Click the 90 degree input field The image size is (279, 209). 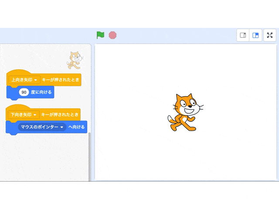(x=24, y=92)
